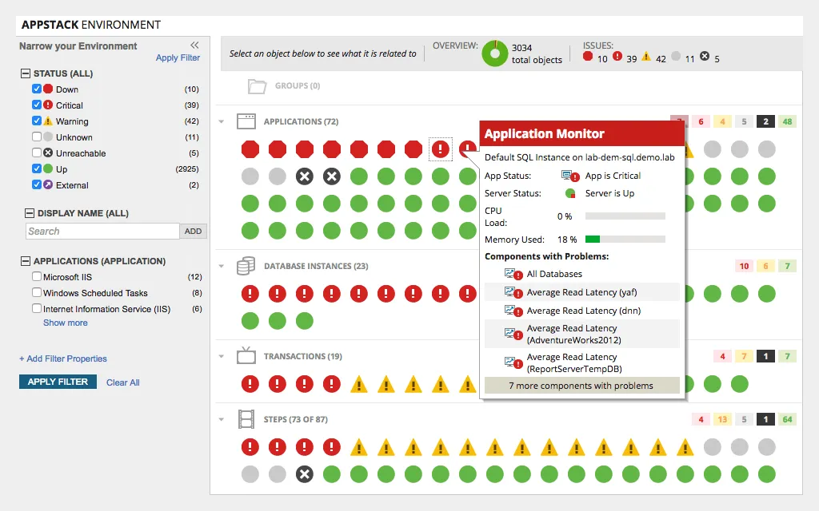Click the green overview status donut
Viewport: 819px width, 511px height.
click(x=494, y=53)
